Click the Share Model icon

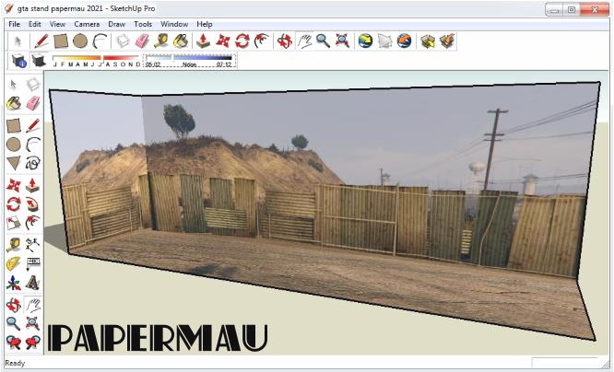tap(447, 41)
